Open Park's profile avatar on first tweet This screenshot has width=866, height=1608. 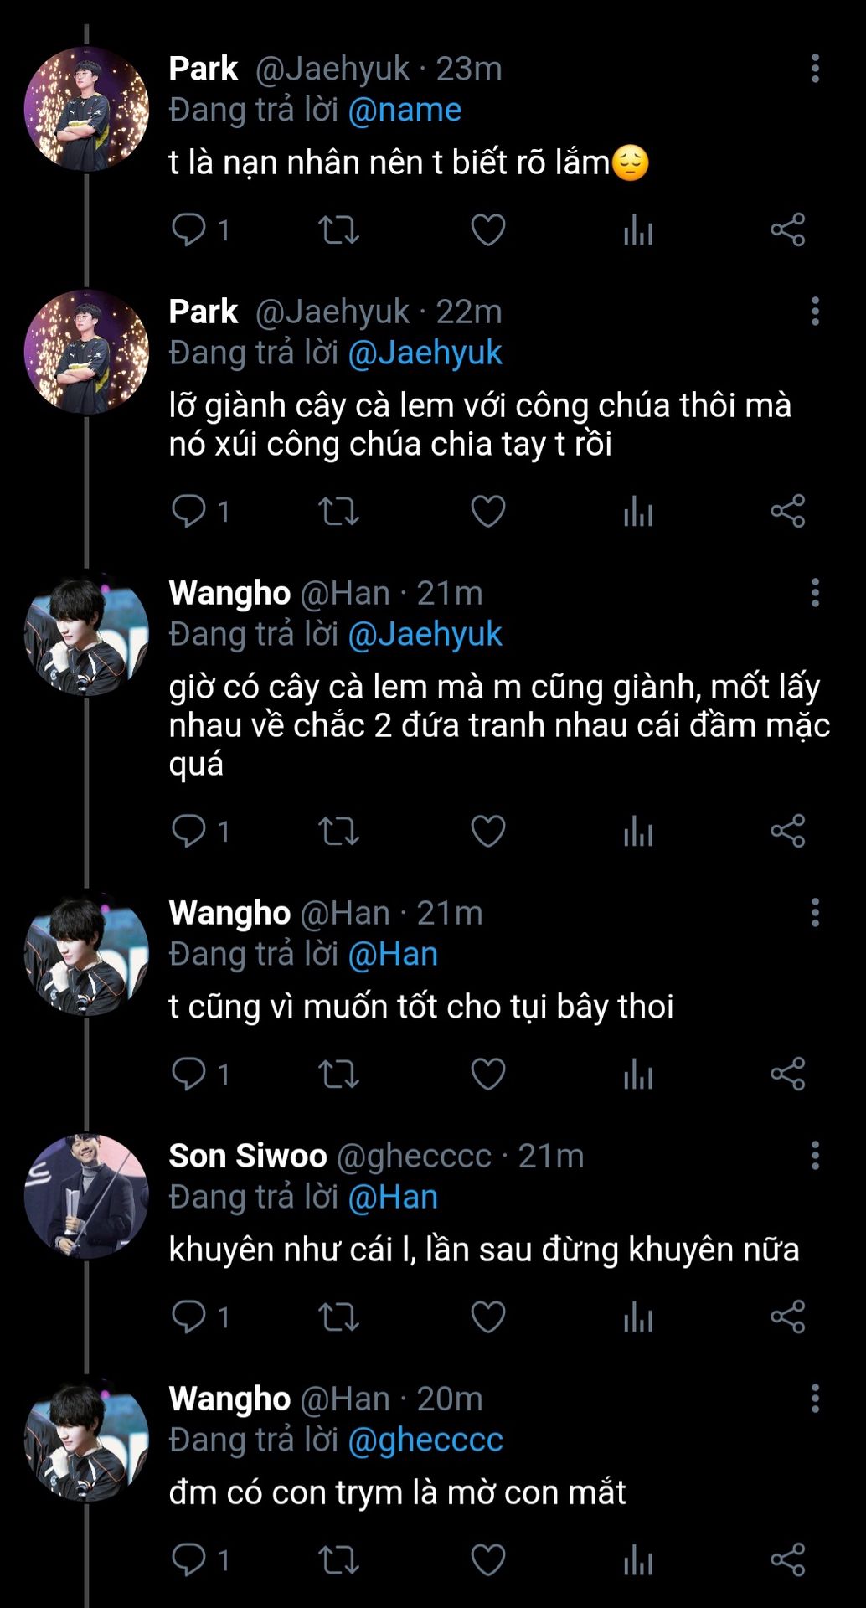click(85, 109)
